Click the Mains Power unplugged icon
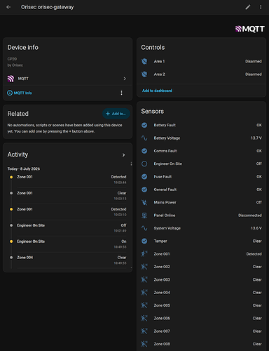Viewport: 269px width, 351px height. (144, 202)
